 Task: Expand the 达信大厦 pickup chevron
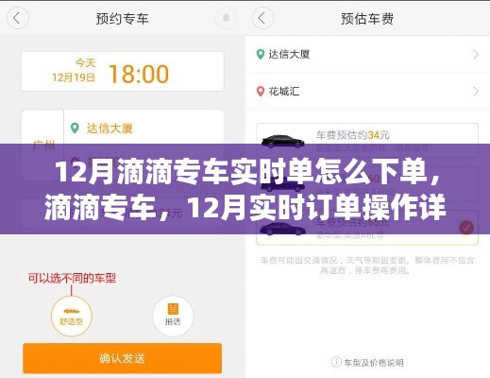tap(476, 55)
